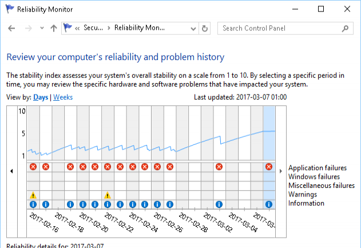Expand the address bar history dropdown
Viewport: 361px width, 248px height.
click(193, 29)
